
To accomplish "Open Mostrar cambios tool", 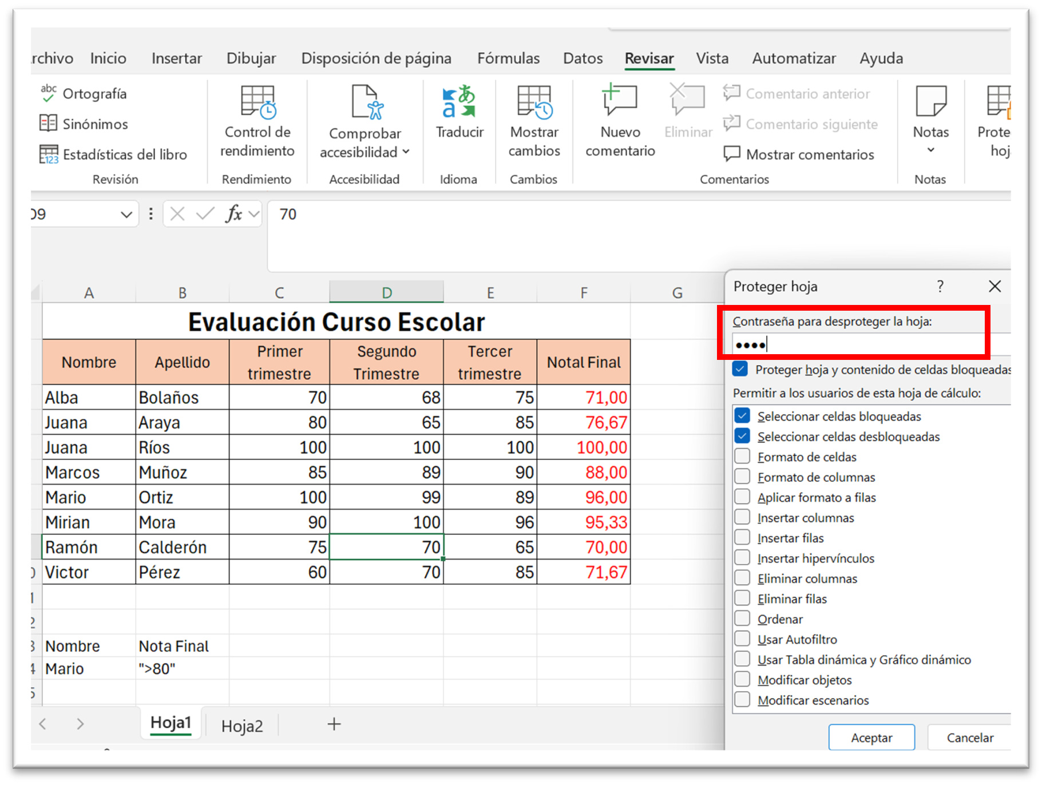I will tap(534, 102).
